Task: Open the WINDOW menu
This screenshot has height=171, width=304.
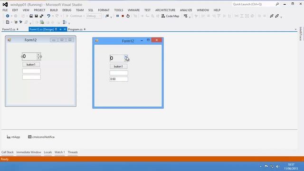Action: [203, 10]
